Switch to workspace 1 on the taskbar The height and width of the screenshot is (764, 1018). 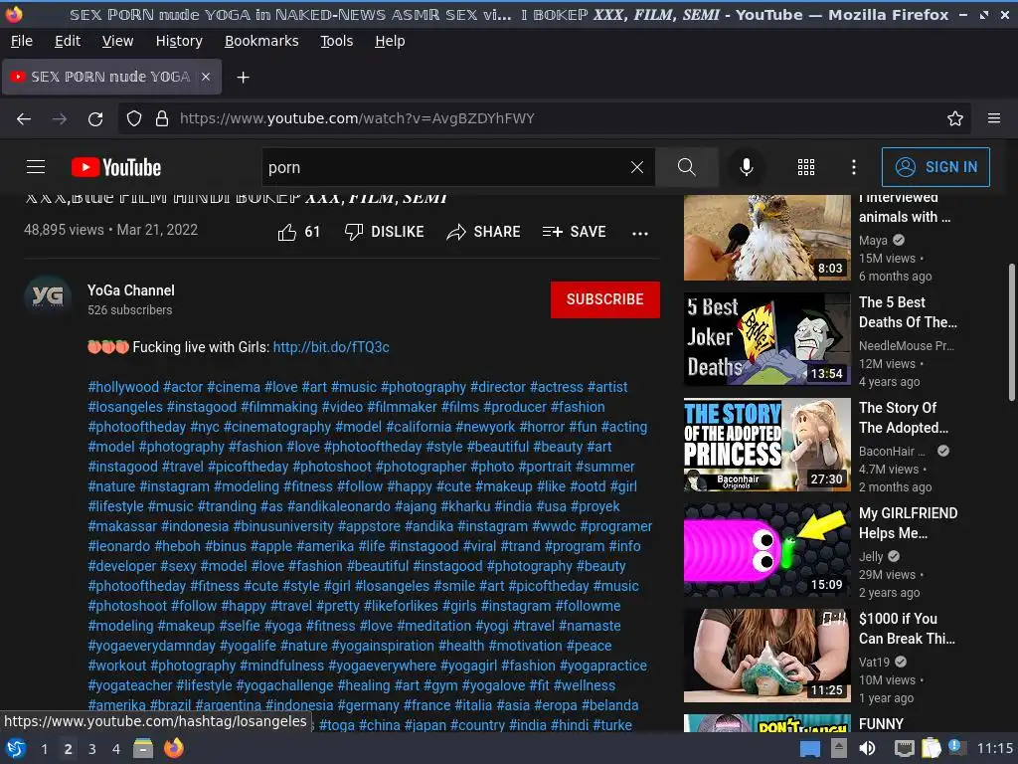(44, 749)
